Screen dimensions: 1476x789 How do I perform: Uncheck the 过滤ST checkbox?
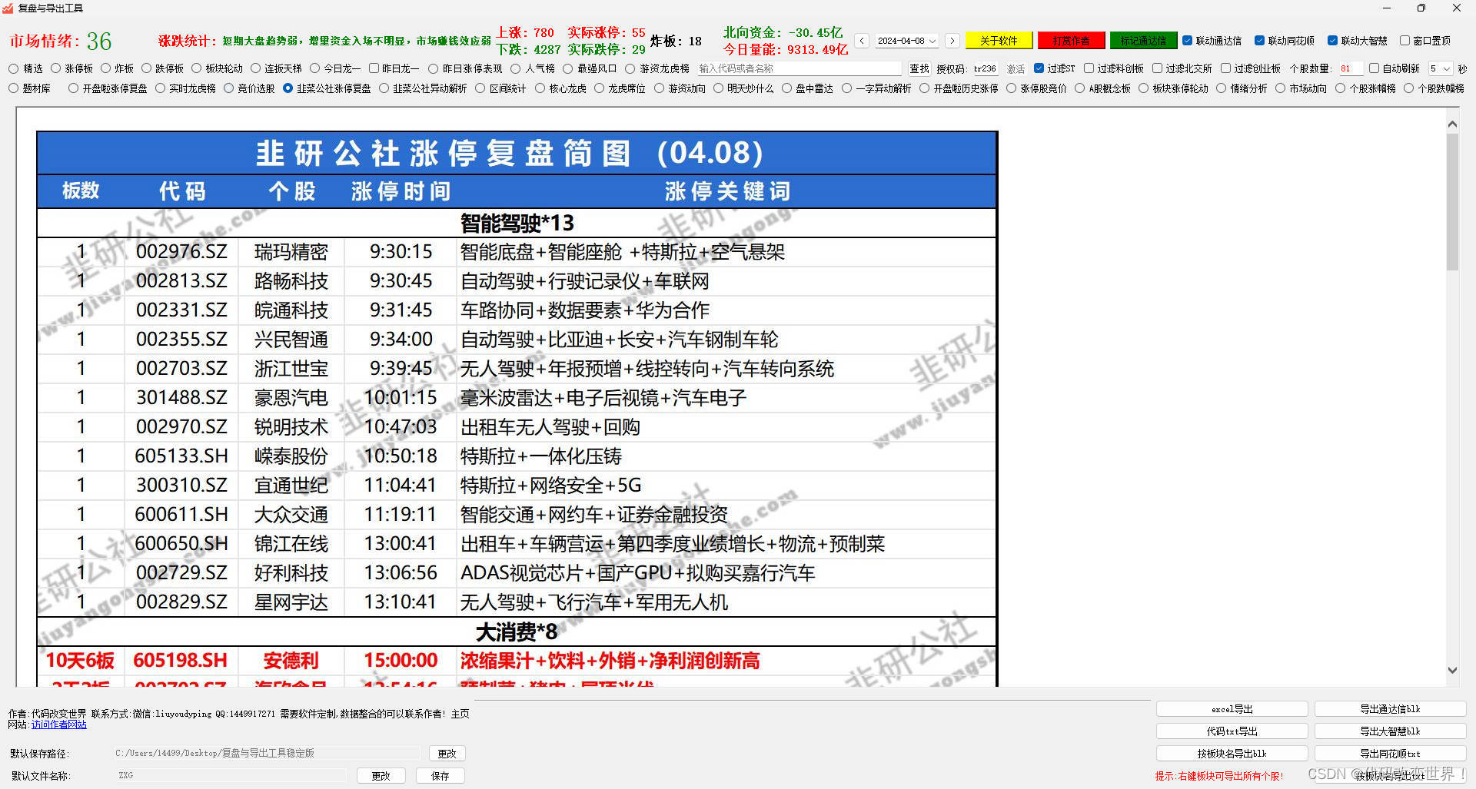tap(1039, 68)
